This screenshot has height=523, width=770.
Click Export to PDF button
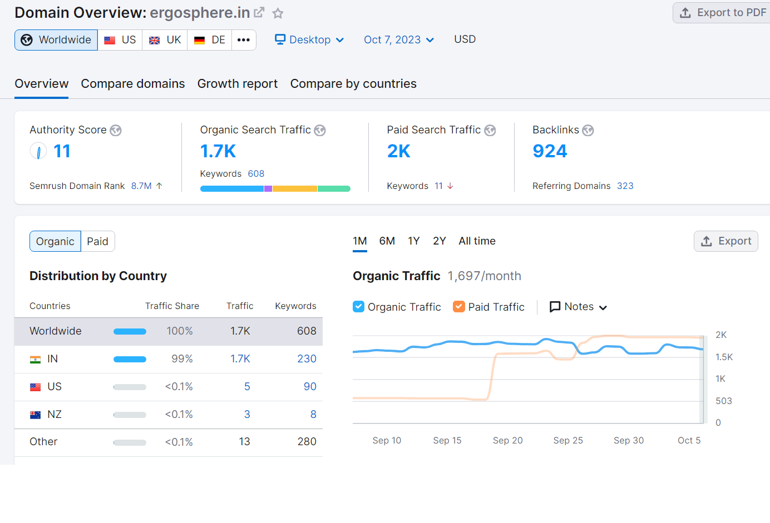tap(722, 13)
